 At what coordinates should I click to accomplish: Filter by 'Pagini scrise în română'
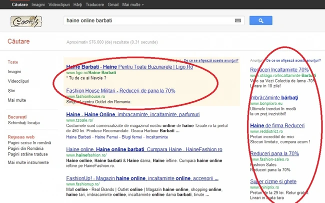point(29,143)
